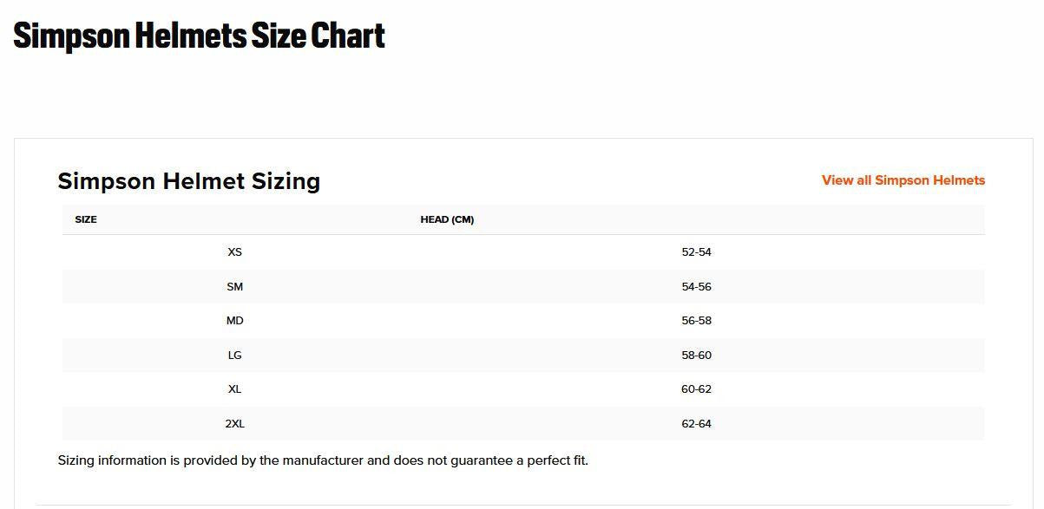Select the 58-60 head measurement

pyautogui.click(x=696, y=356)
